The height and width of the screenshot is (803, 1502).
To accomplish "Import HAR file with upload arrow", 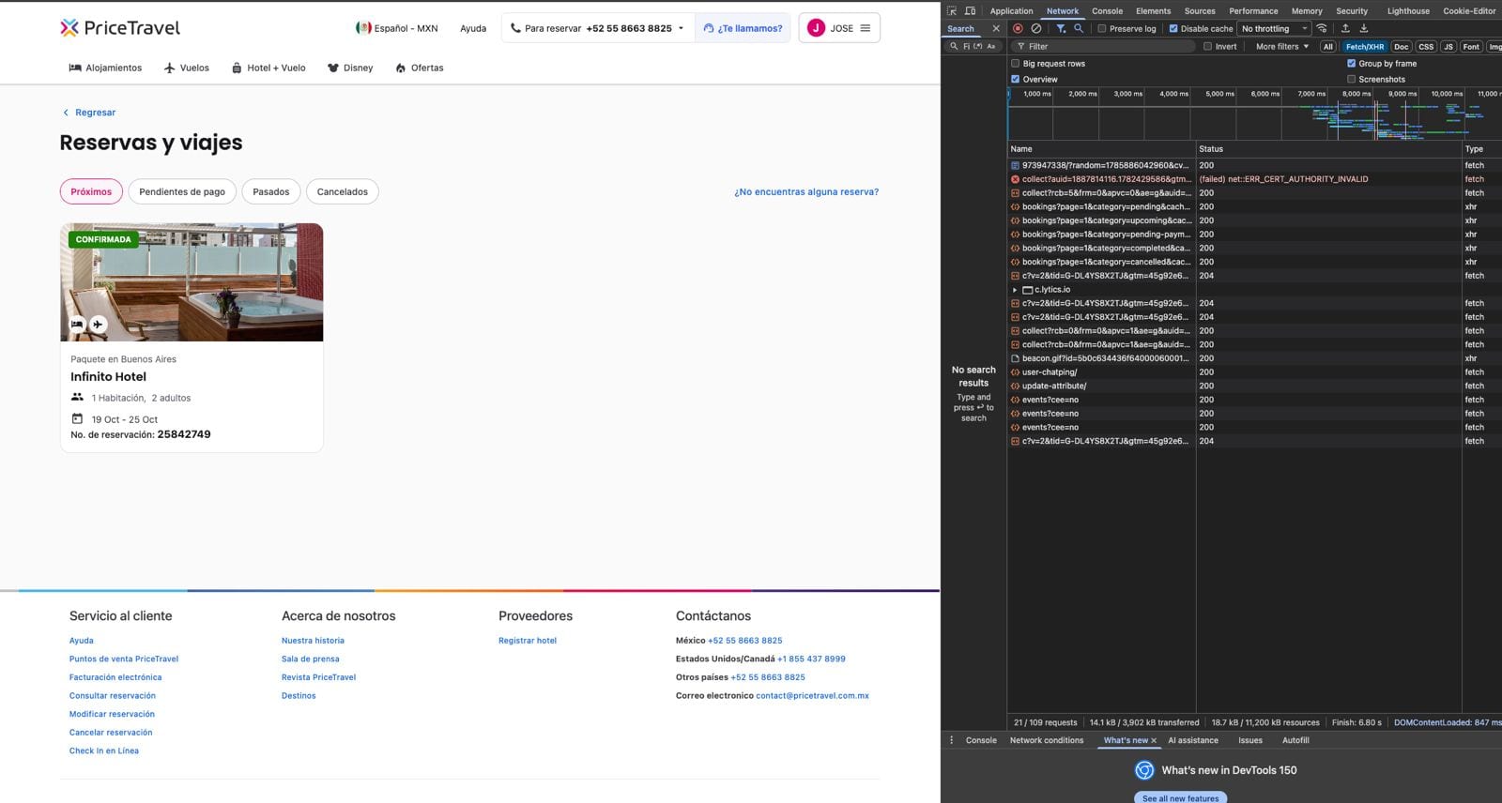I will point(1345,28).
